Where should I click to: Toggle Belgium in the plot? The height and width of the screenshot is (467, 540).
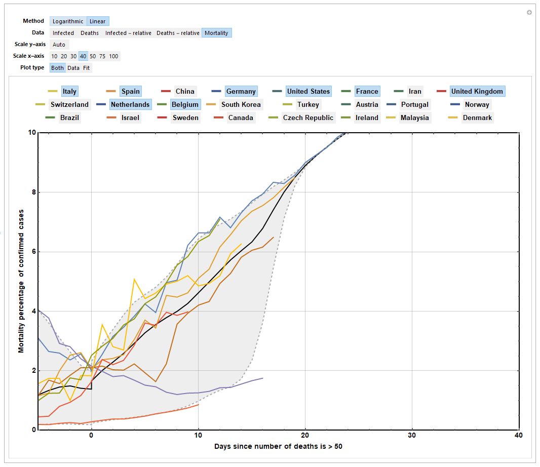coord(185,105)
